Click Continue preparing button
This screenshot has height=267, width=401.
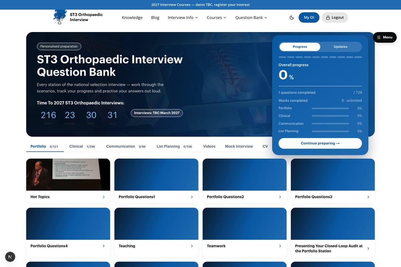pos(320,144)
